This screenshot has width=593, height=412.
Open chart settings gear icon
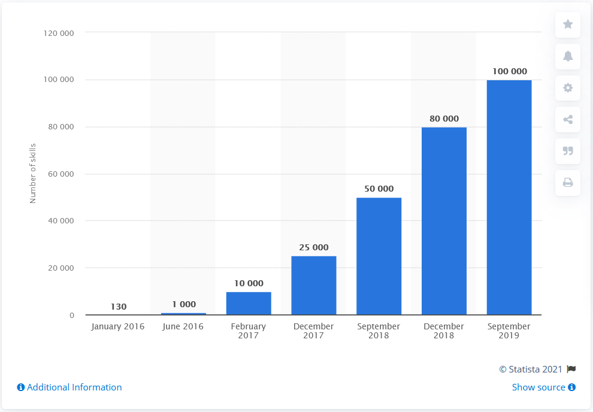tap(568, 88)
